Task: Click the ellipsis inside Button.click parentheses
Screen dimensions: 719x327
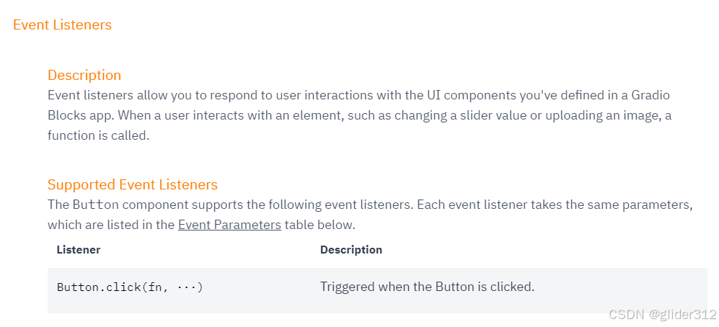Action: [x=187, y=288]
